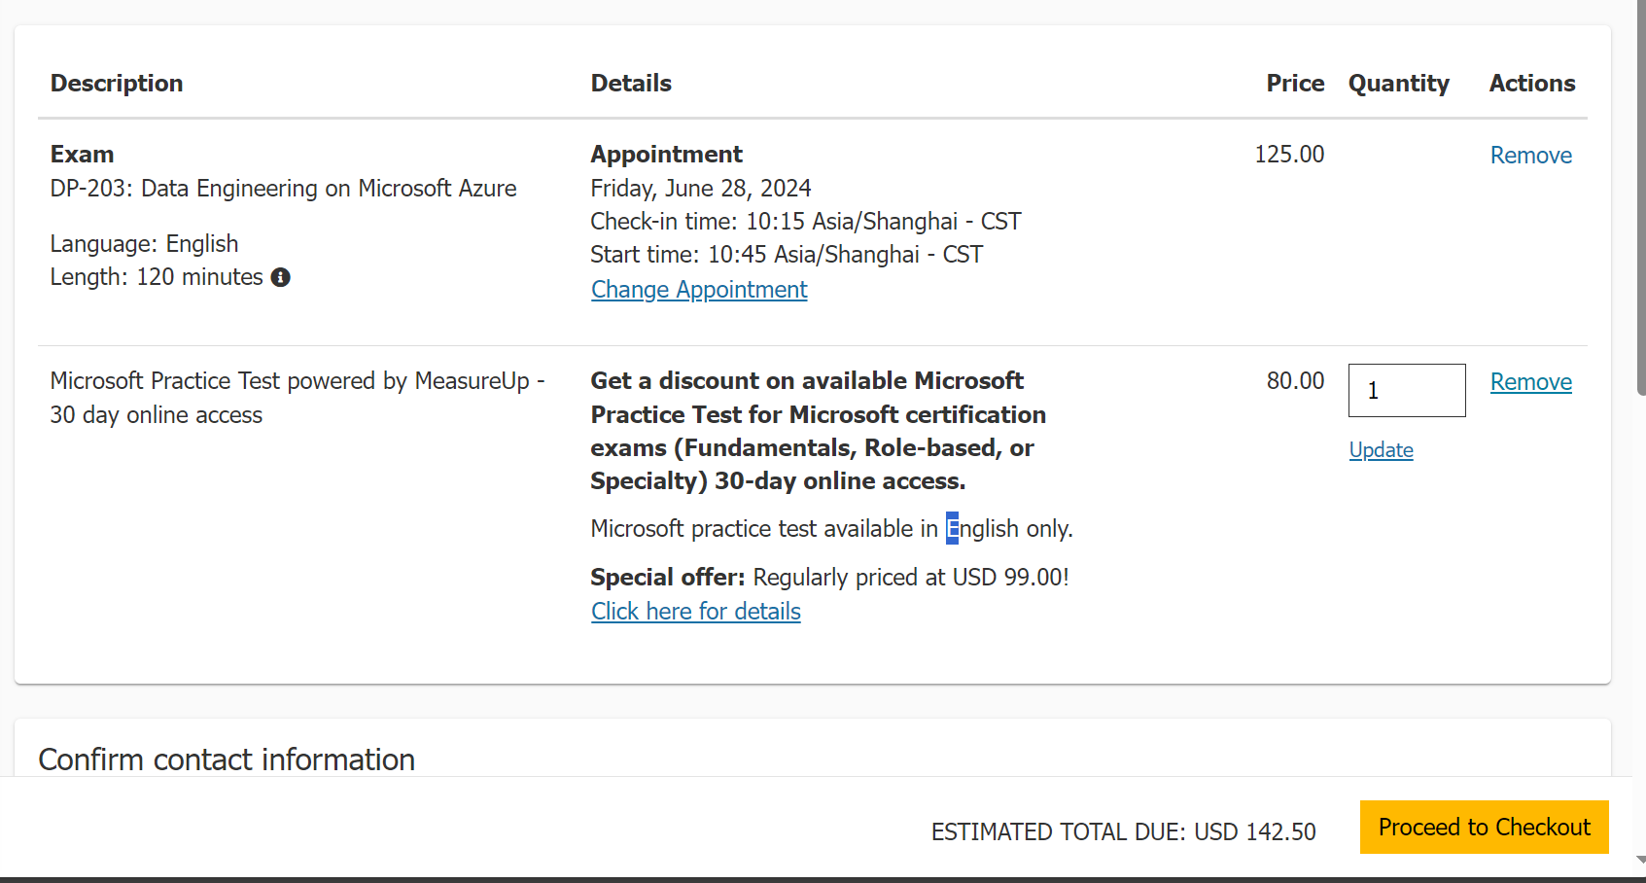This screenshot has width=1646, height=883.
Task: Click the scroll down arrow at bottom right
Action: (x=1640, y=860)
